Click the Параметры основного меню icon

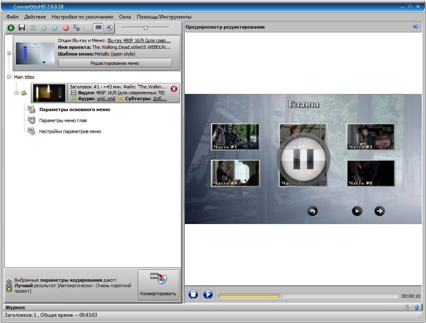(32, 109)
